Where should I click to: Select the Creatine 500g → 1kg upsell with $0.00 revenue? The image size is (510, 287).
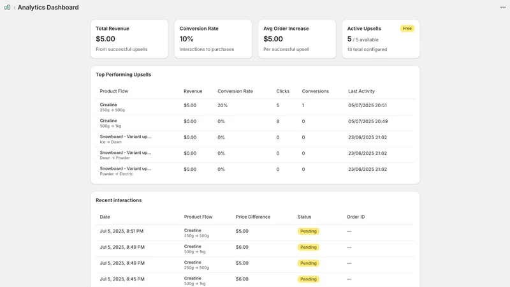click(255, 123)
